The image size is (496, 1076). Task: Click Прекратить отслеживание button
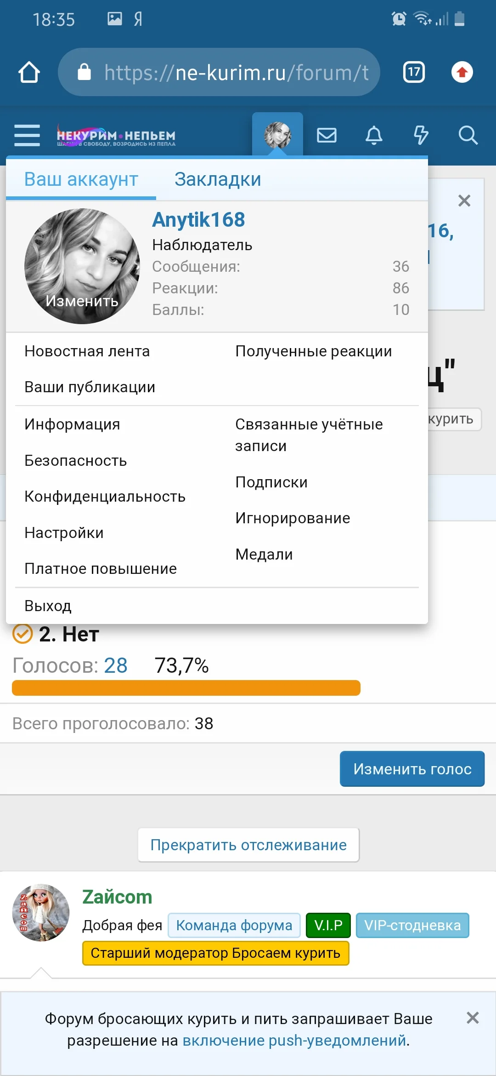[x=248, y=845]
